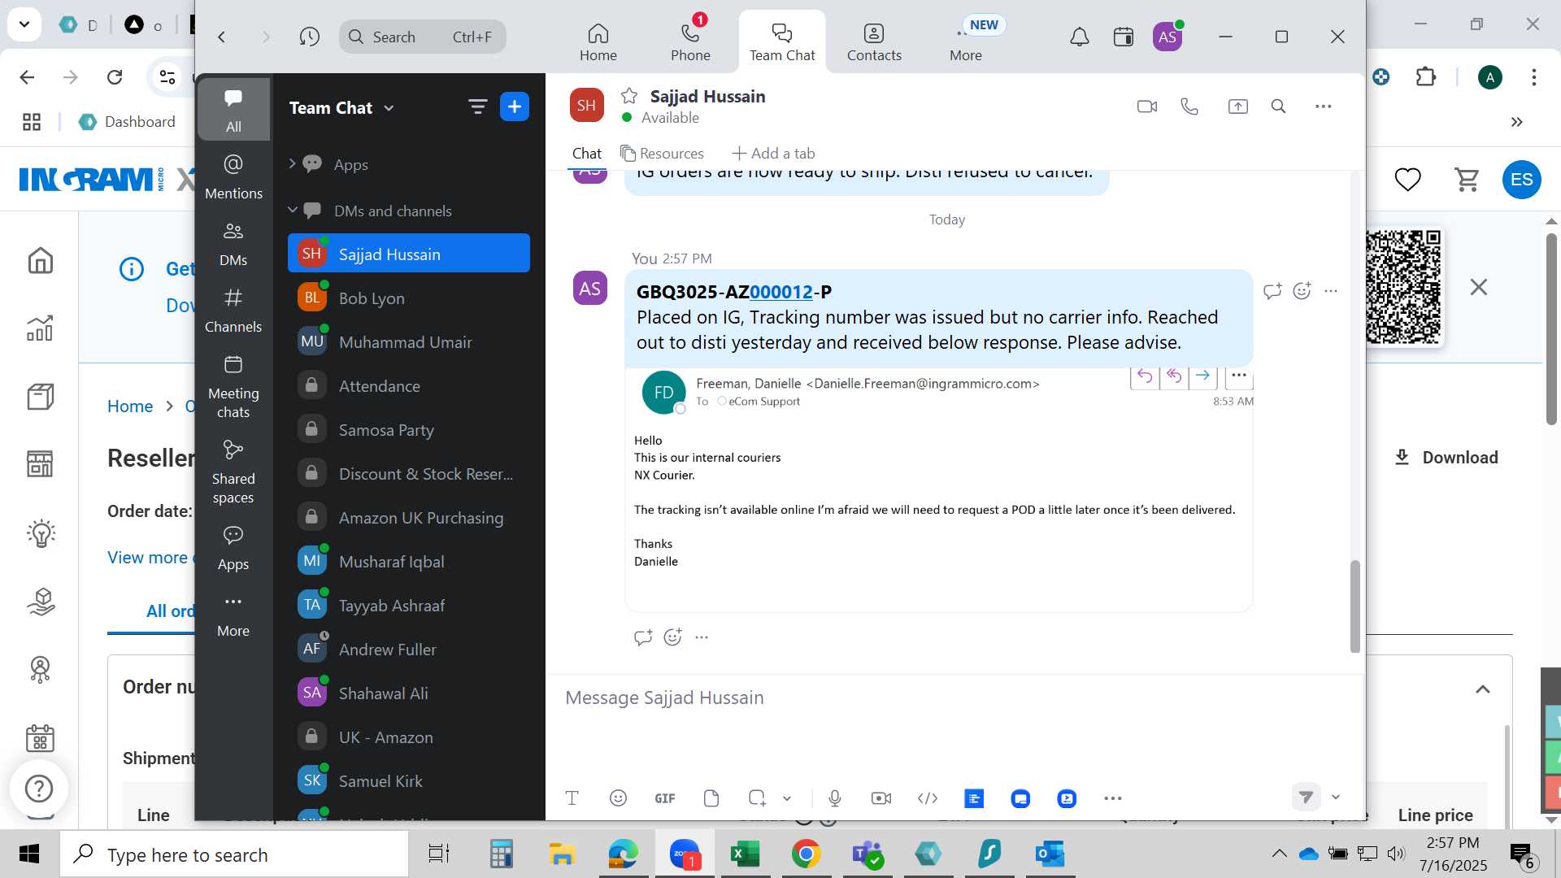Screen dimensions: 1561x878
Task: Click the chat conversation scrollbar
Action: click(1354, 606)
